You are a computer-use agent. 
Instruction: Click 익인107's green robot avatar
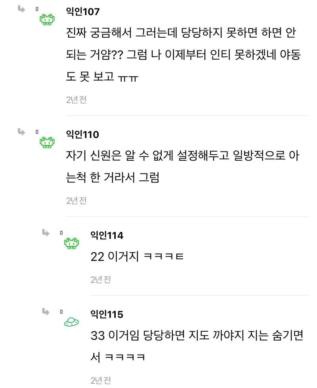click(x=48, y=19)
